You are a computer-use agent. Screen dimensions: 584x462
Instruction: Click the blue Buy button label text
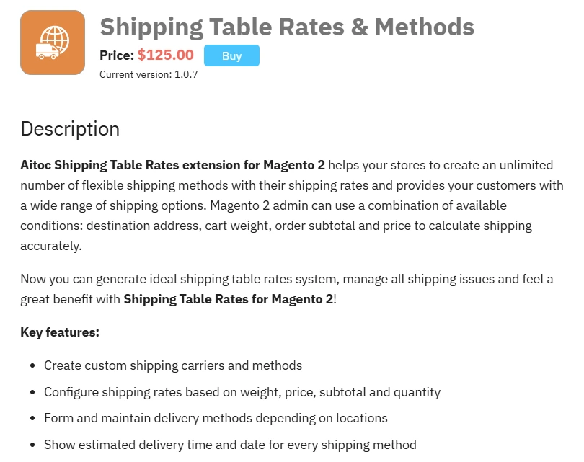[231, 55]
